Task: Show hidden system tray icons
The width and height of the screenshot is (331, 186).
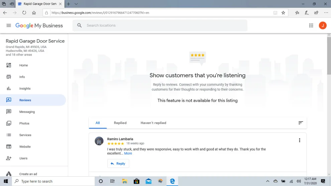Action: [x=267, y=181]
